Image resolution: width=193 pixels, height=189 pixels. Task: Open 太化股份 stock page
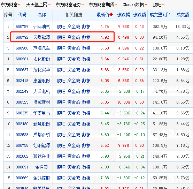click(41, 59)
